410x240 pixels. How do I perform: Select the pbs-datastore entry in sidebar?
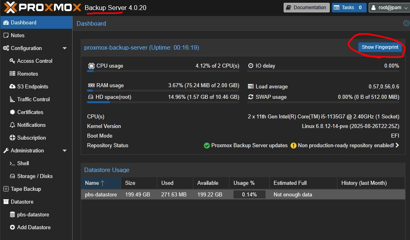point(33,215)
